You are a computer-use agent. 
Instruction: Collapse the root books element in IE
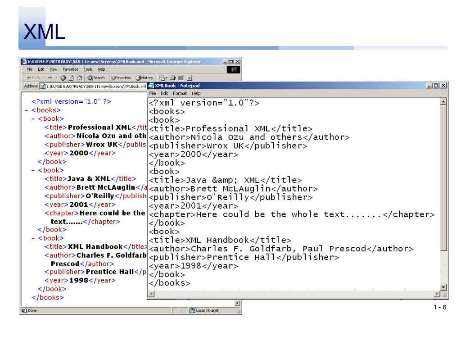point(27,110)
